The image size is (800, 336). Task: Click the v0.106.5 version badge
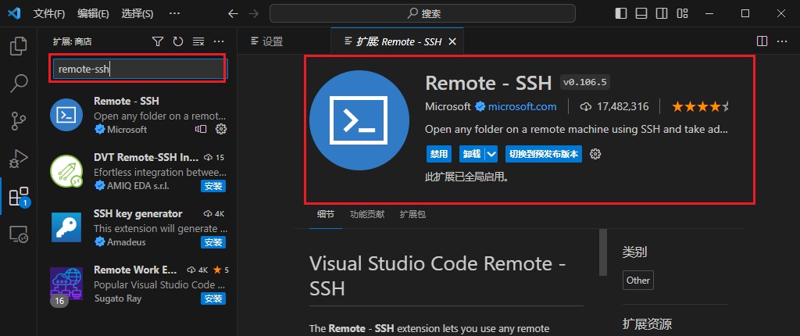585,82
